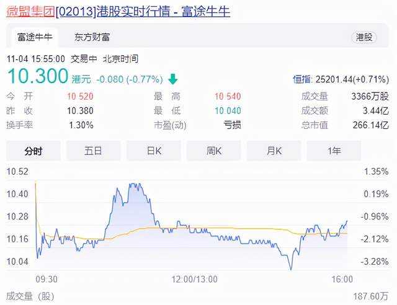Click the 1.35% percent axis label
This screenshot has height=305, width=397.
click(x=377, y=172)
